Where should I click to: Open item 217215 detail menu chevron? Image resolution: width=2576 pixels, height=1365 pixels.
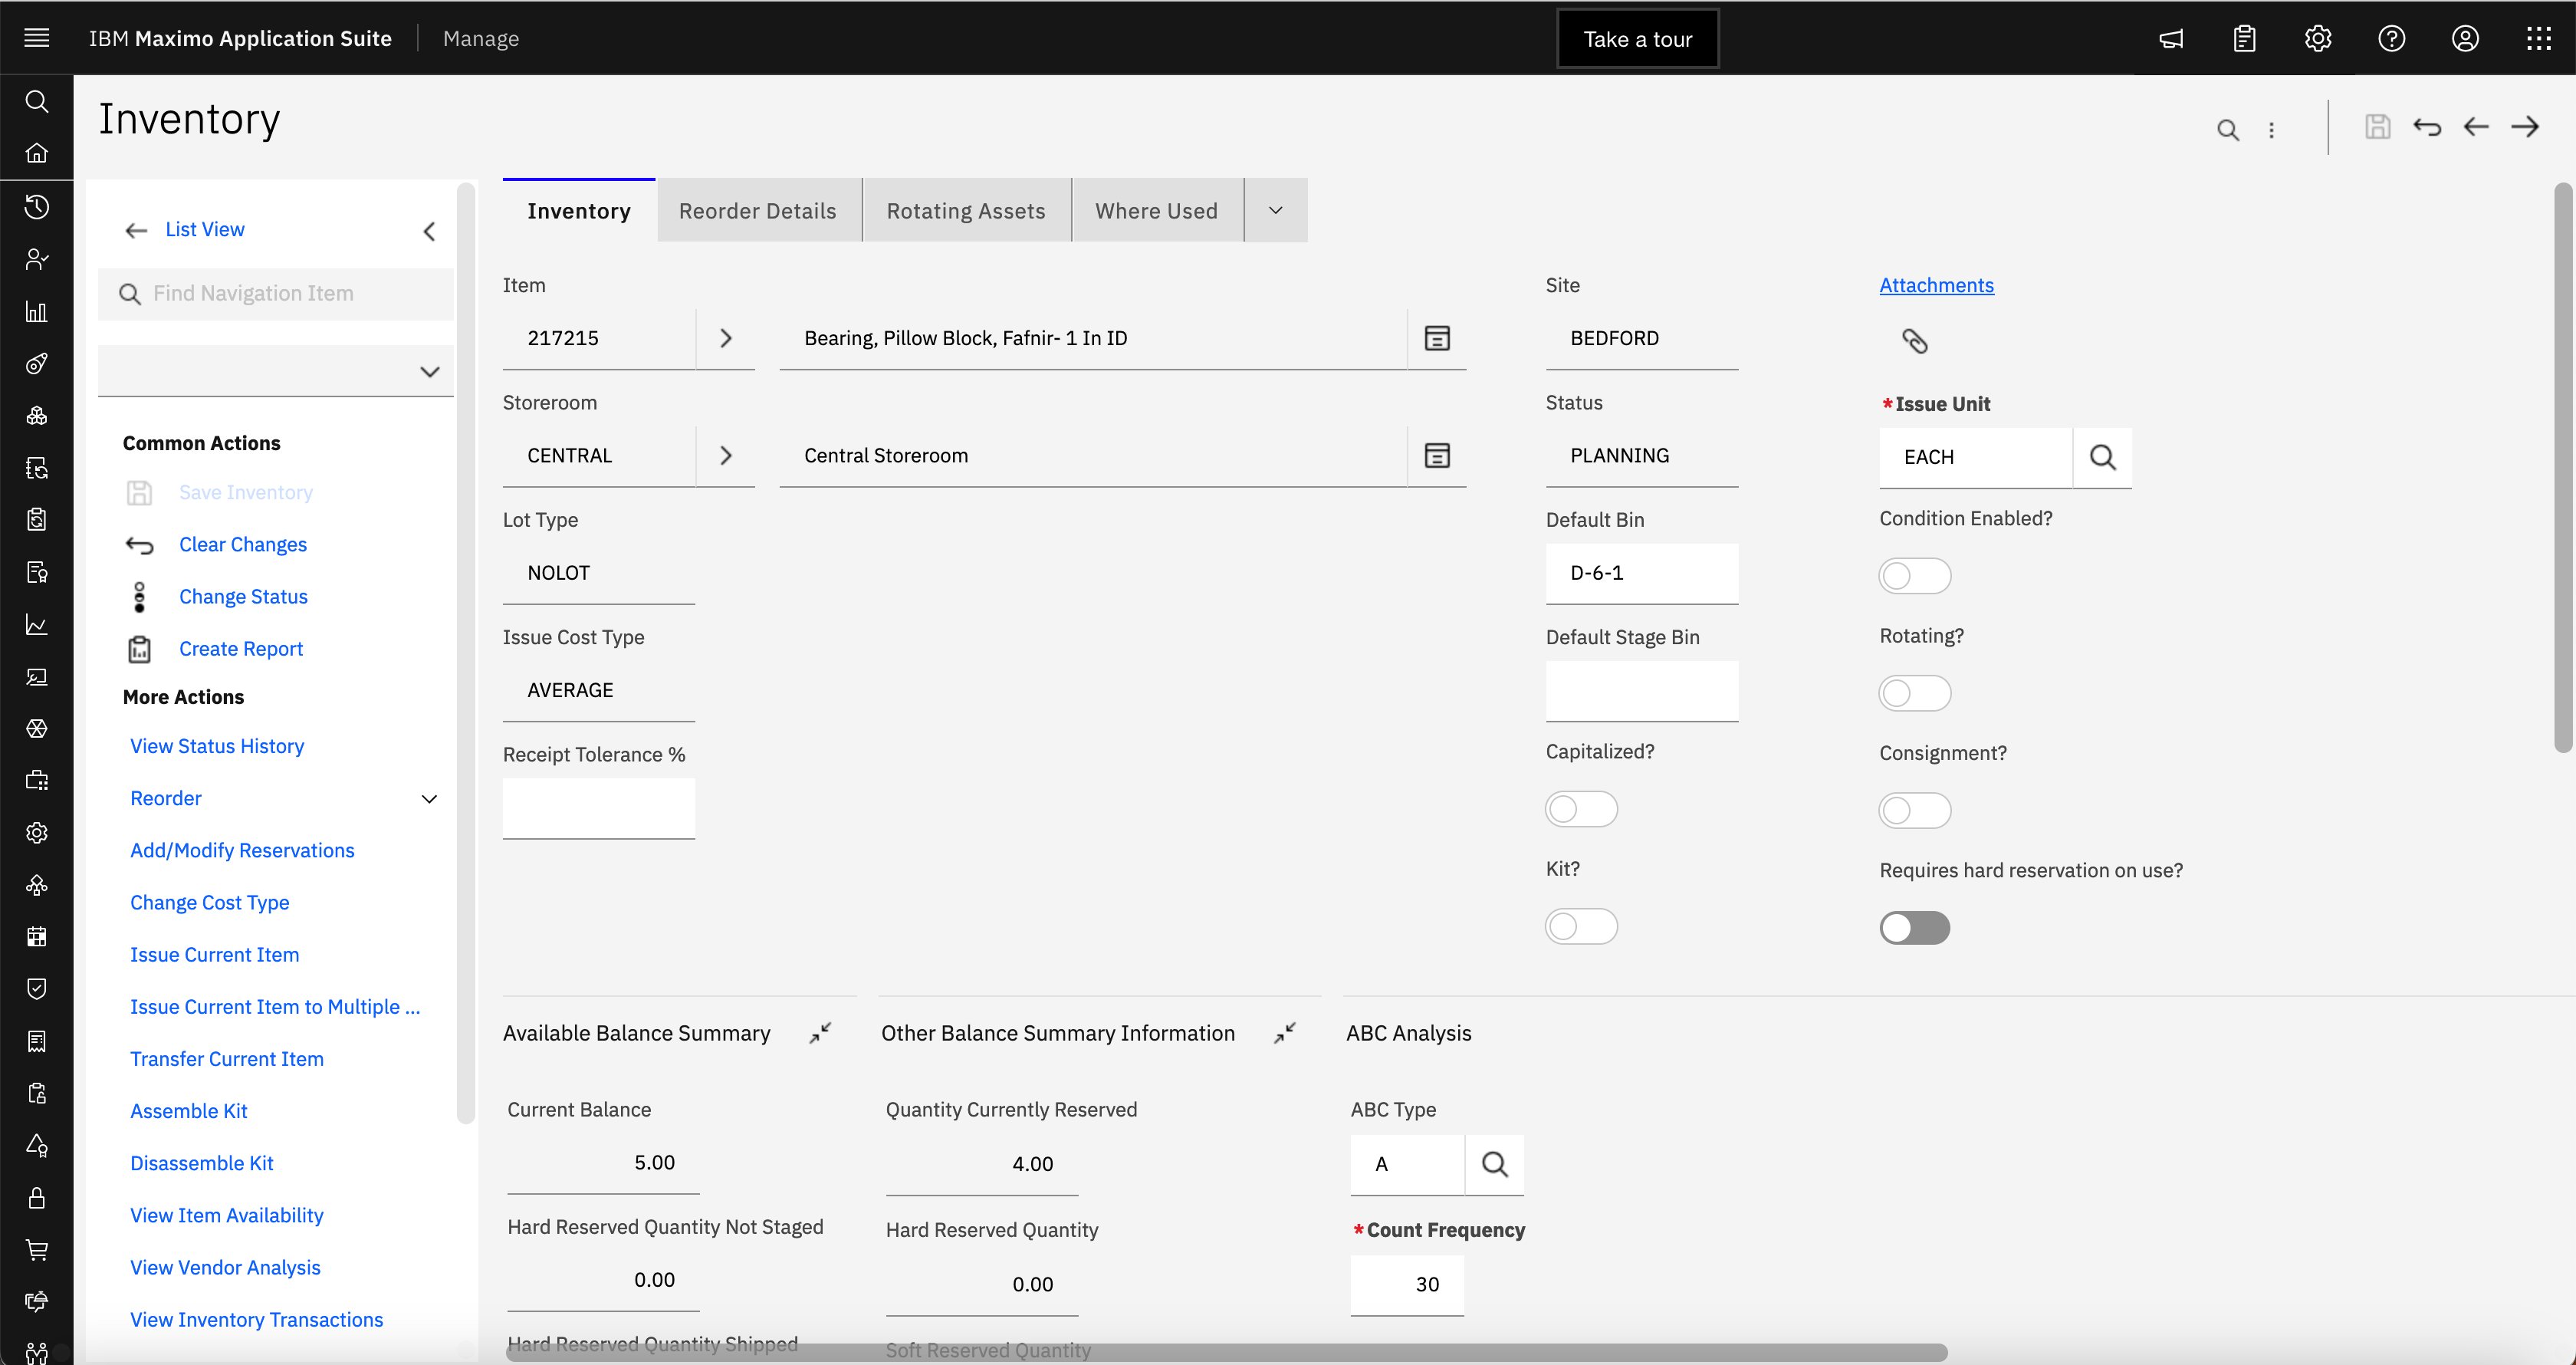point(726,338)
